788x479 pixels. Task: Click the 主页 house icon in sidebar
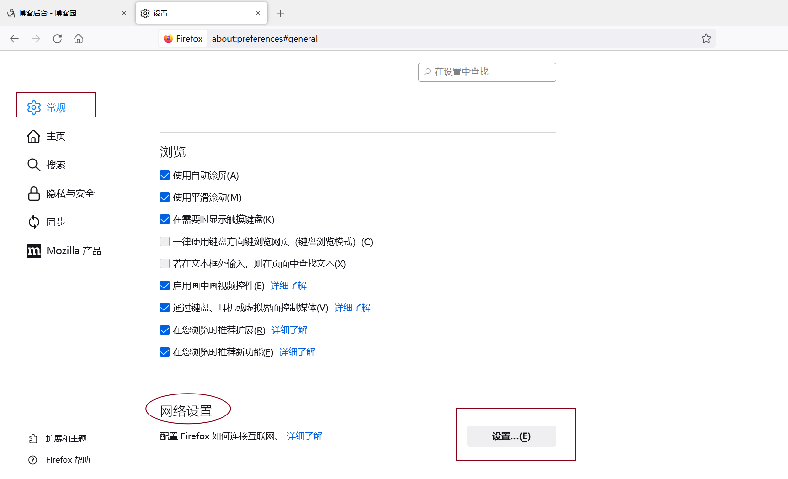pos(33,137)
